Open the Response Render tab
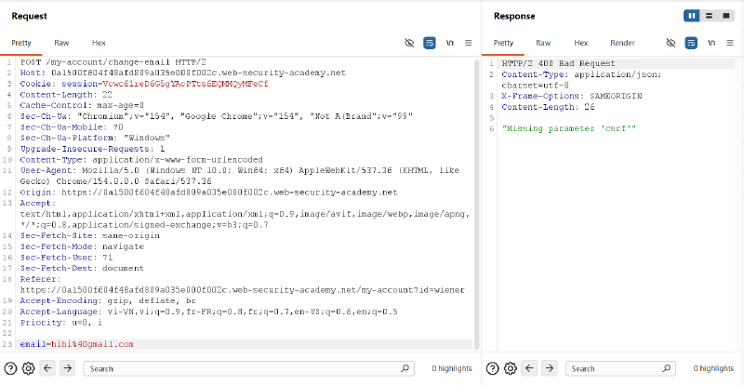Image resolution: width=744 pixels, height=385 pixels. (622, 43)
